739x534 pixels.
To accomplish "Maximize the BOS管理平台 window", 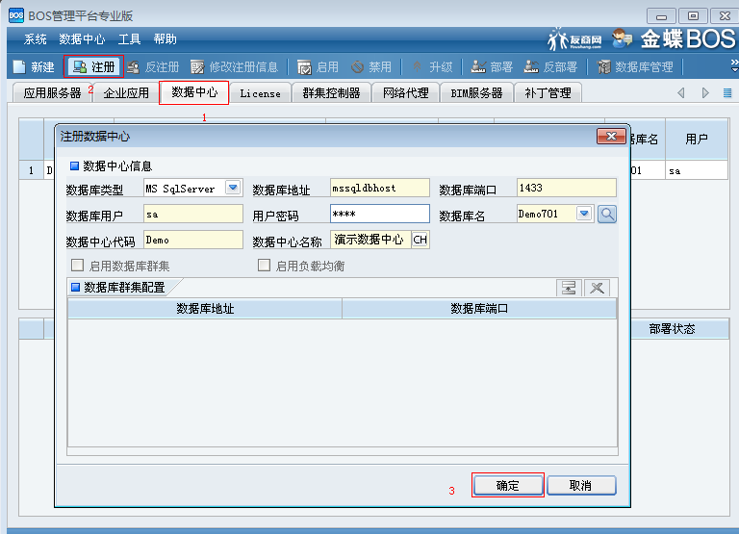I will point(693,16).
